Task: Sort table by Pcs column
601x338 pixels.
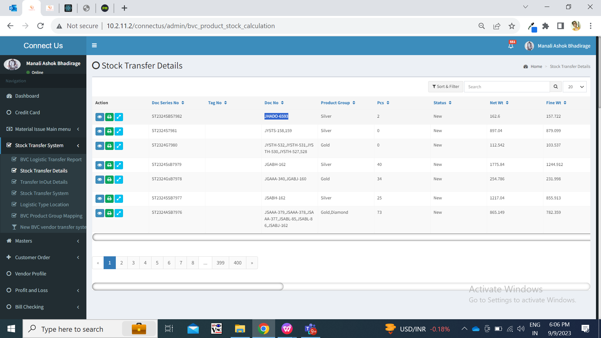Action: point(383,103)
